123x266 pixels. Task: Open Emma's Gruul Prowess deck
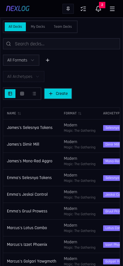coord(27,211)
